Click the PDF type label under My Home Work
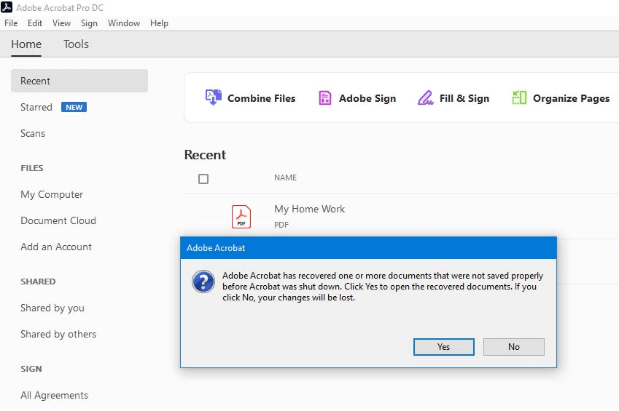Screen dimensions: 619x411 tap(281, 225)
